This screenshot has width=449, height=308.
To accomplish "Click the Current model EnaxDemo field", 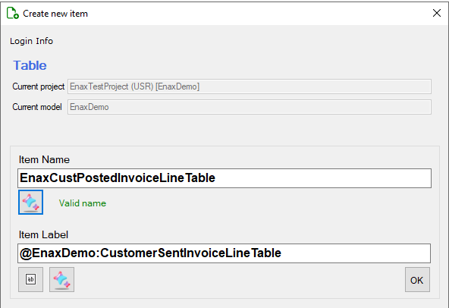I will [250, 107].
